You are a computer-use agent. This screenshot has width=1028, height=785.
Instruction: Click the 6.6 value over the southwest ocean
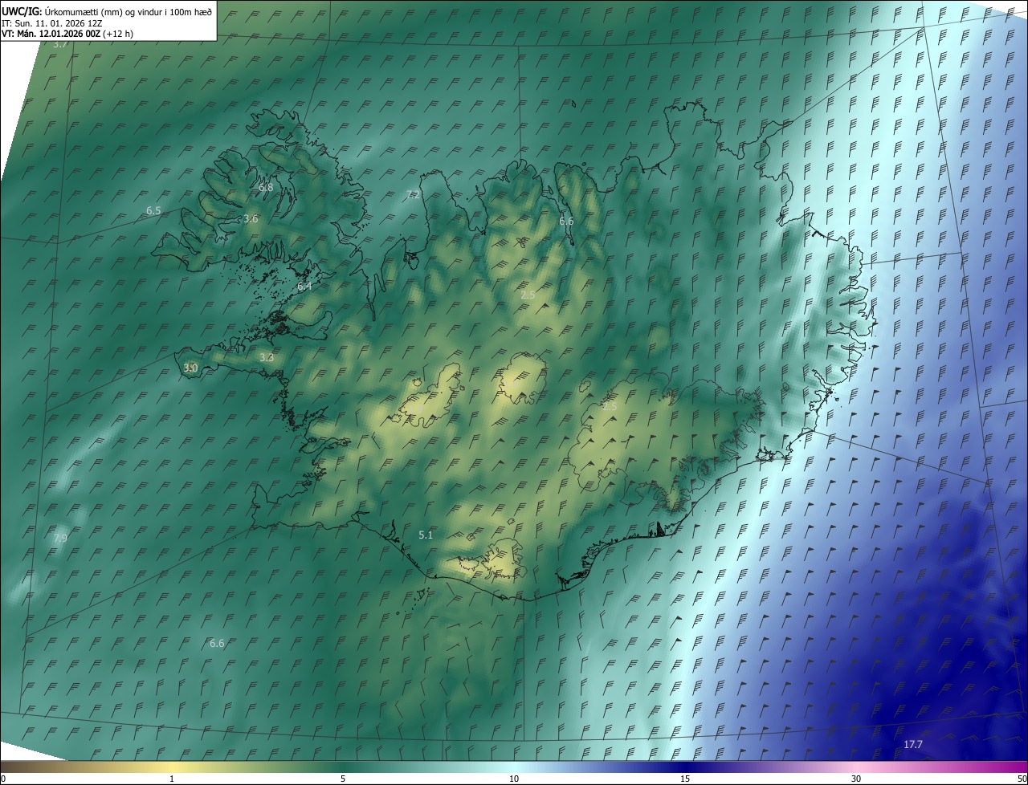(217, 644)
